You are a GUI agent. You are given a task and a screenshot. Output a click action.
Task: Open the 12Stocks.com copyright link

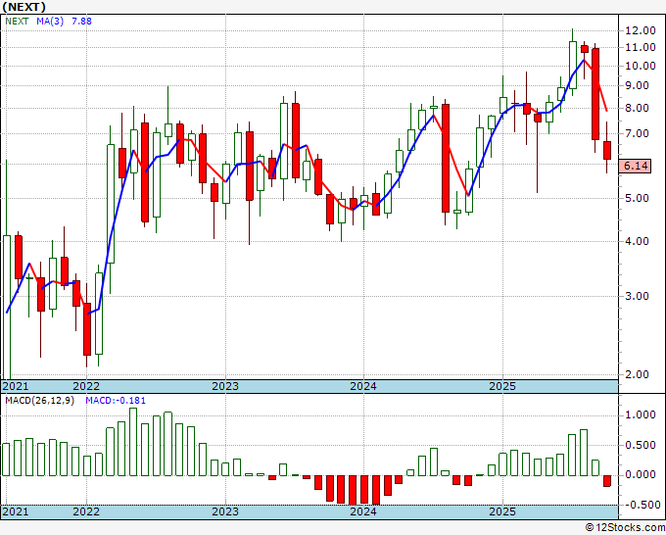(625, 528)
